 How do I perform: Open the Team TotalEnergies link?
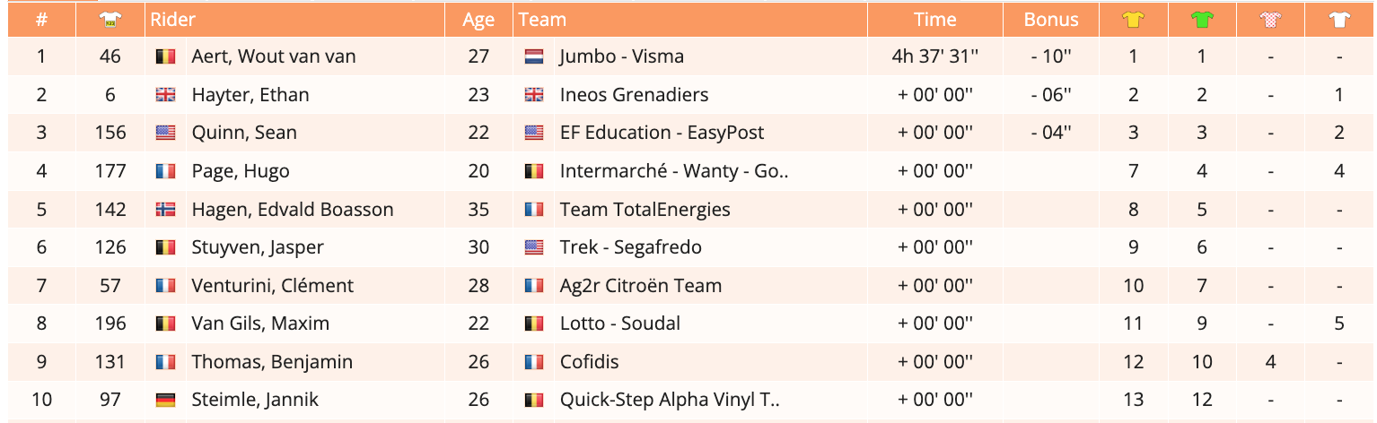click(645, 210)
